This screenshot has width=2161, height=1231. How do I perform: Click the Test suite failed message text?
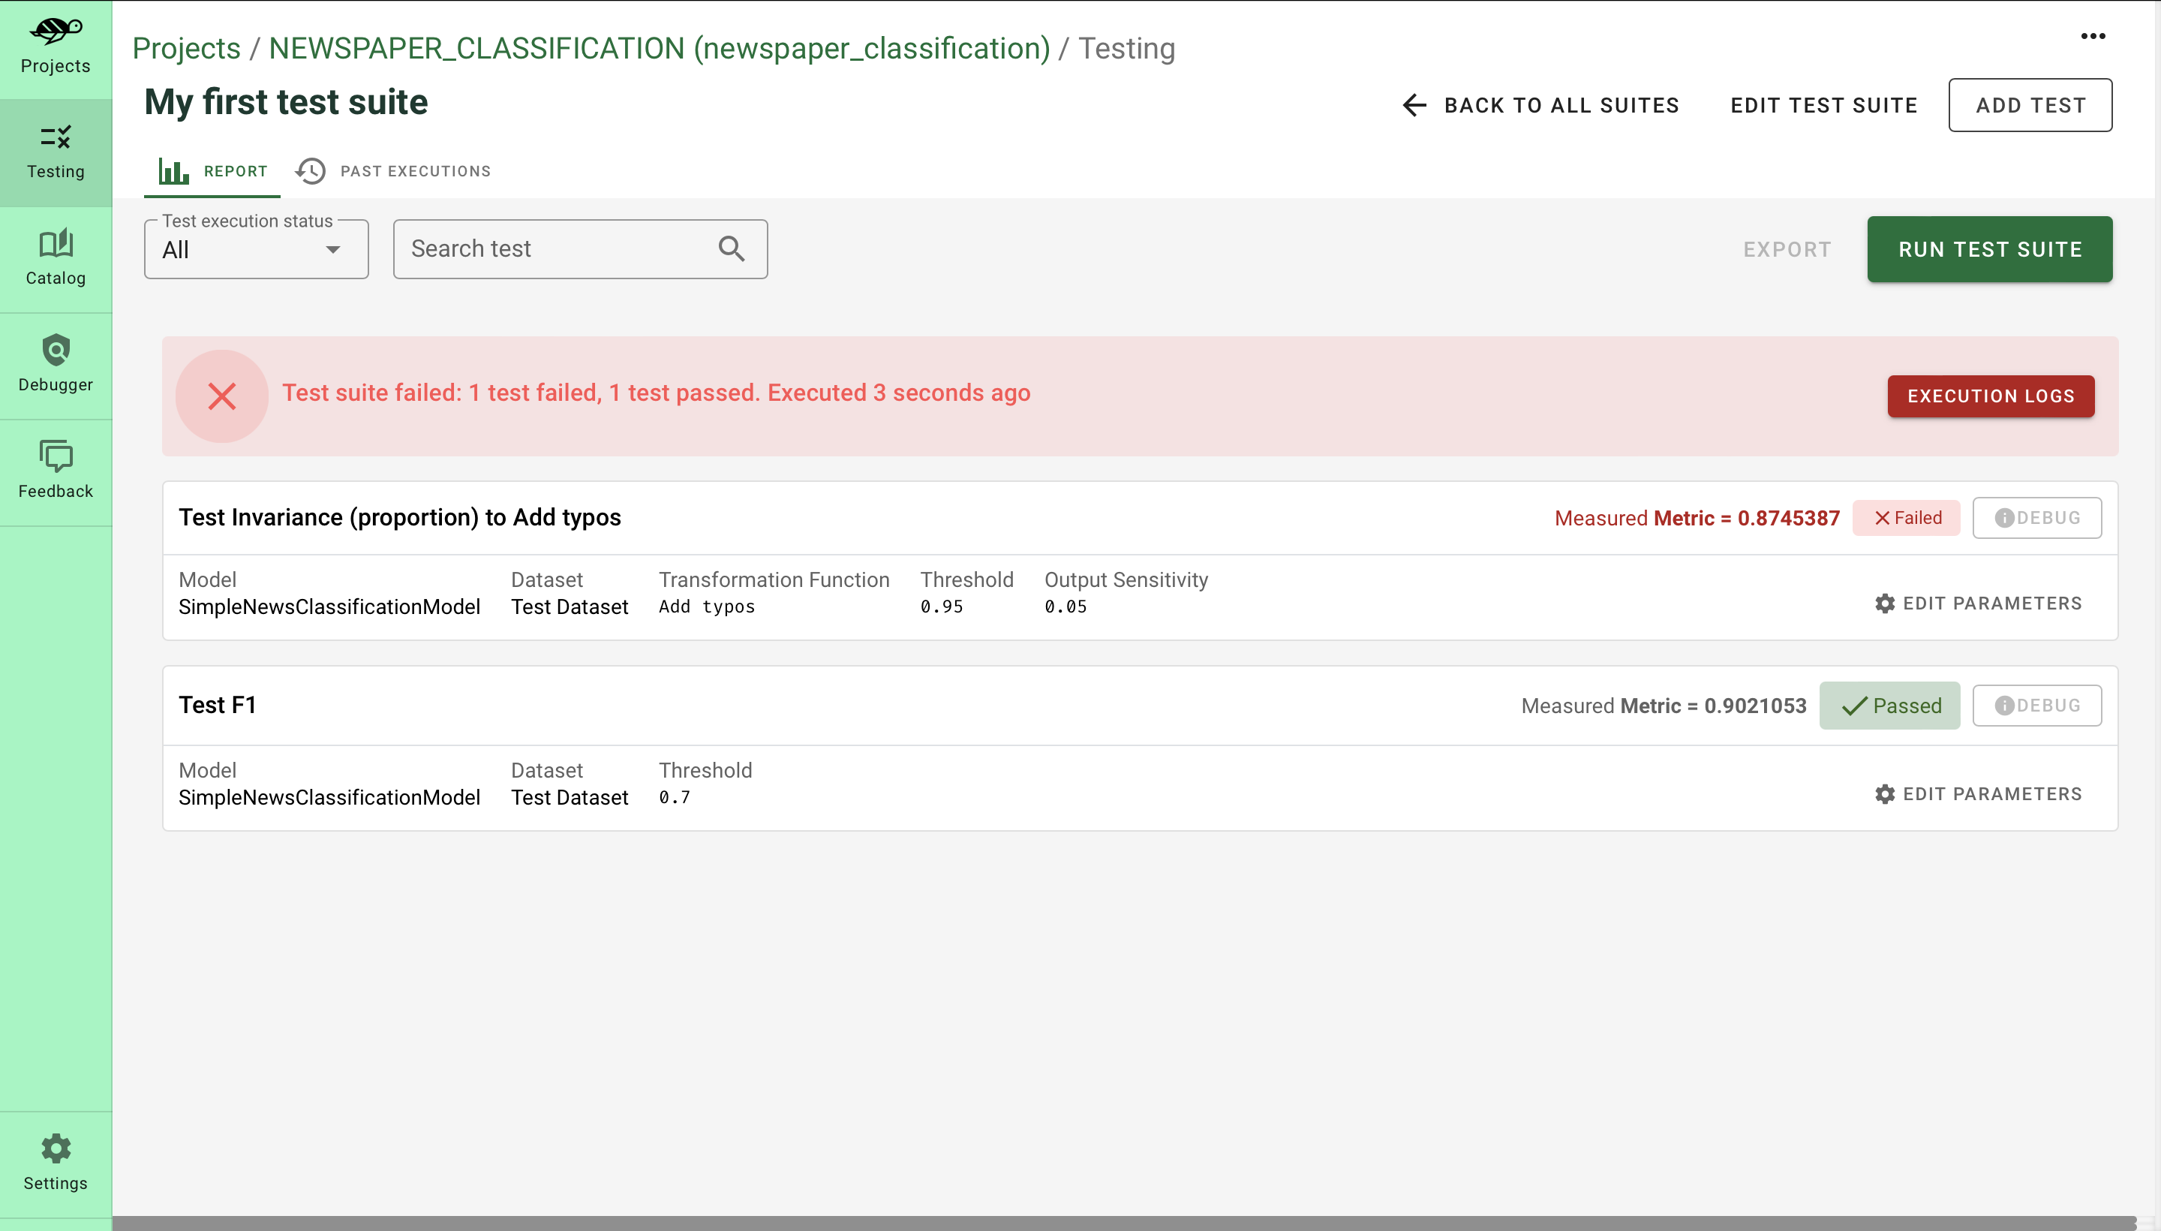click(x=656, y=393)
